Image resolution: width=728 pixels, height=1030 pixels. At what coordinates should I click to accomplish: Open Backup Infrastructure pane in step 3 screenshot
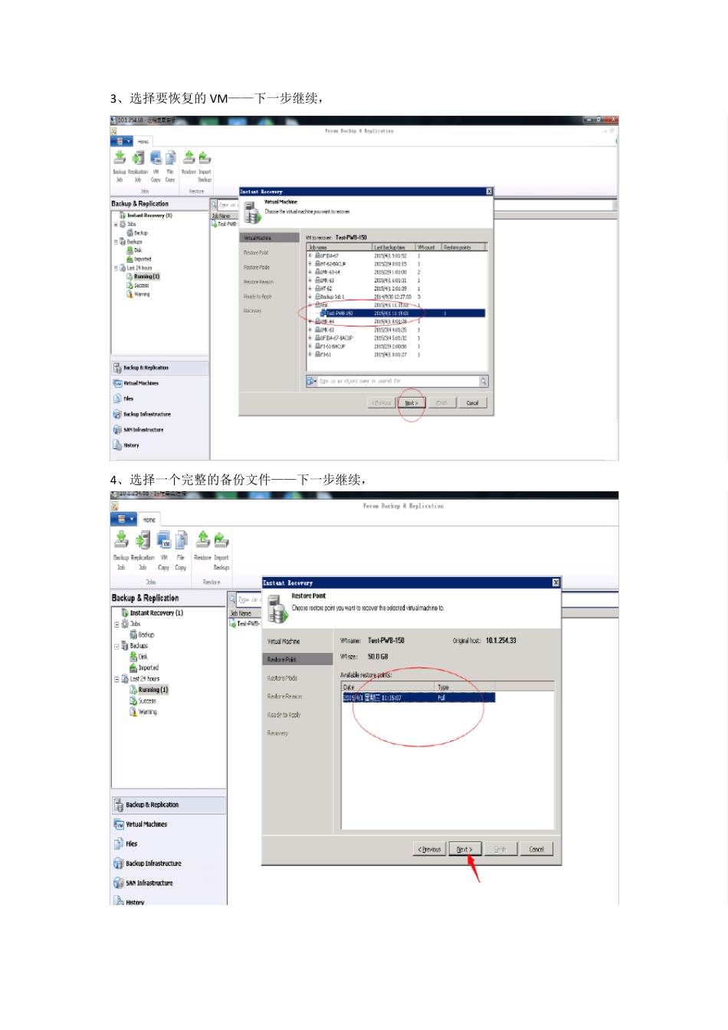point(160,414)
